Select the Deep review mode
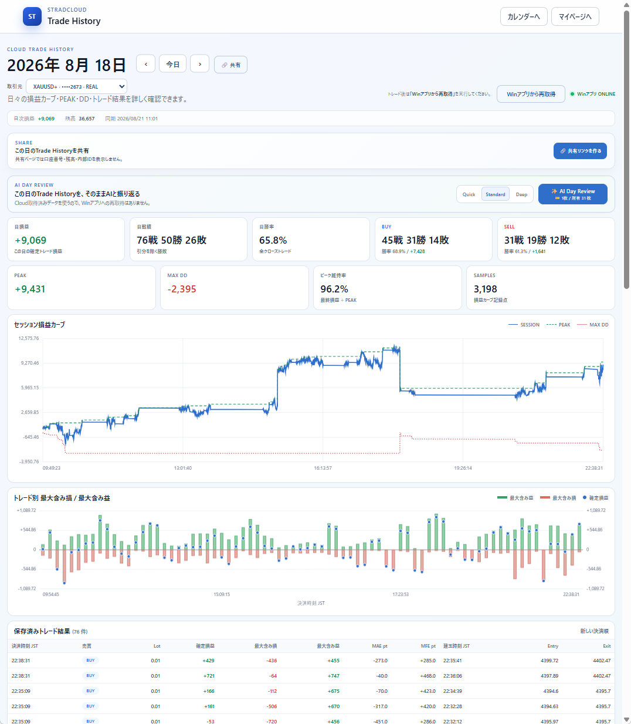 tap(521, 194)
